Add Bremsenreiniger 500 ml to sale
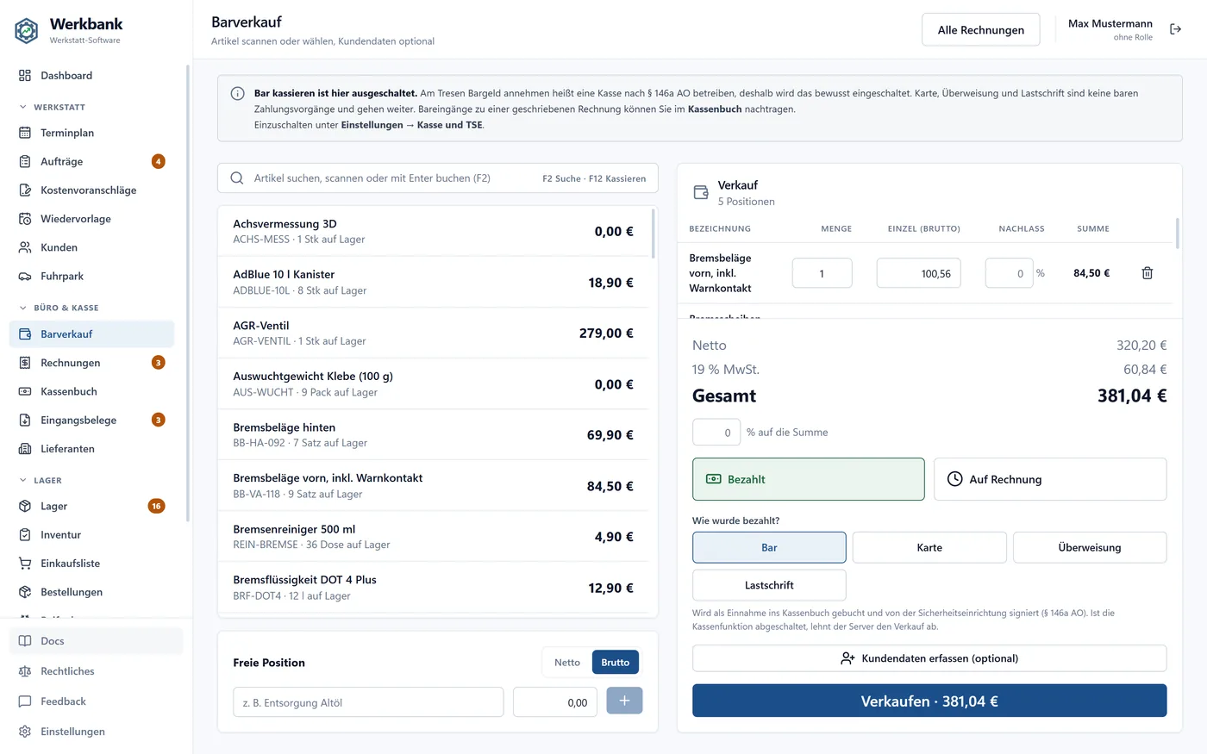 (435, 537)
